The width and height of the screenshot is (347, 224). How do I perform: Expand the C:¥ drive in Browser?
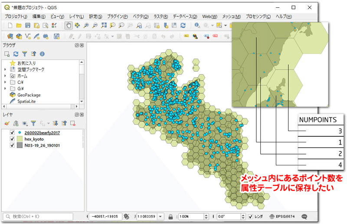click(x=5, y=82)
